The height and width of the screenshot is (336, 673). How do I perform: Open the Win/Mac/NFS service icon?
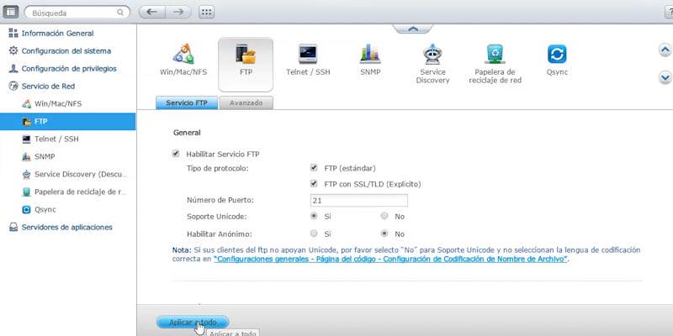(x=183, y=60)
